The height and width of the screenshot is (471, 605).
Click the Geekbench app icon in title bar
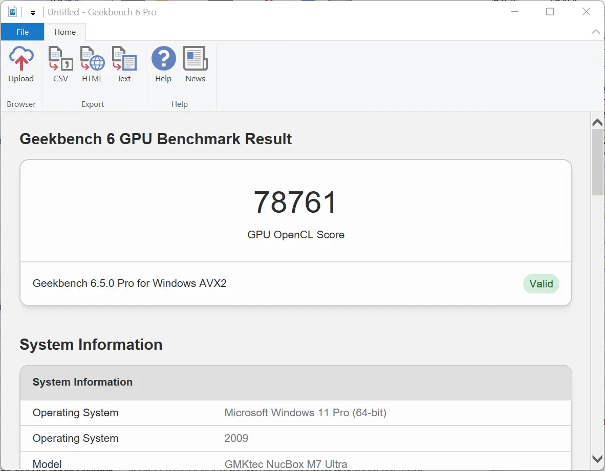coord(13,12)
